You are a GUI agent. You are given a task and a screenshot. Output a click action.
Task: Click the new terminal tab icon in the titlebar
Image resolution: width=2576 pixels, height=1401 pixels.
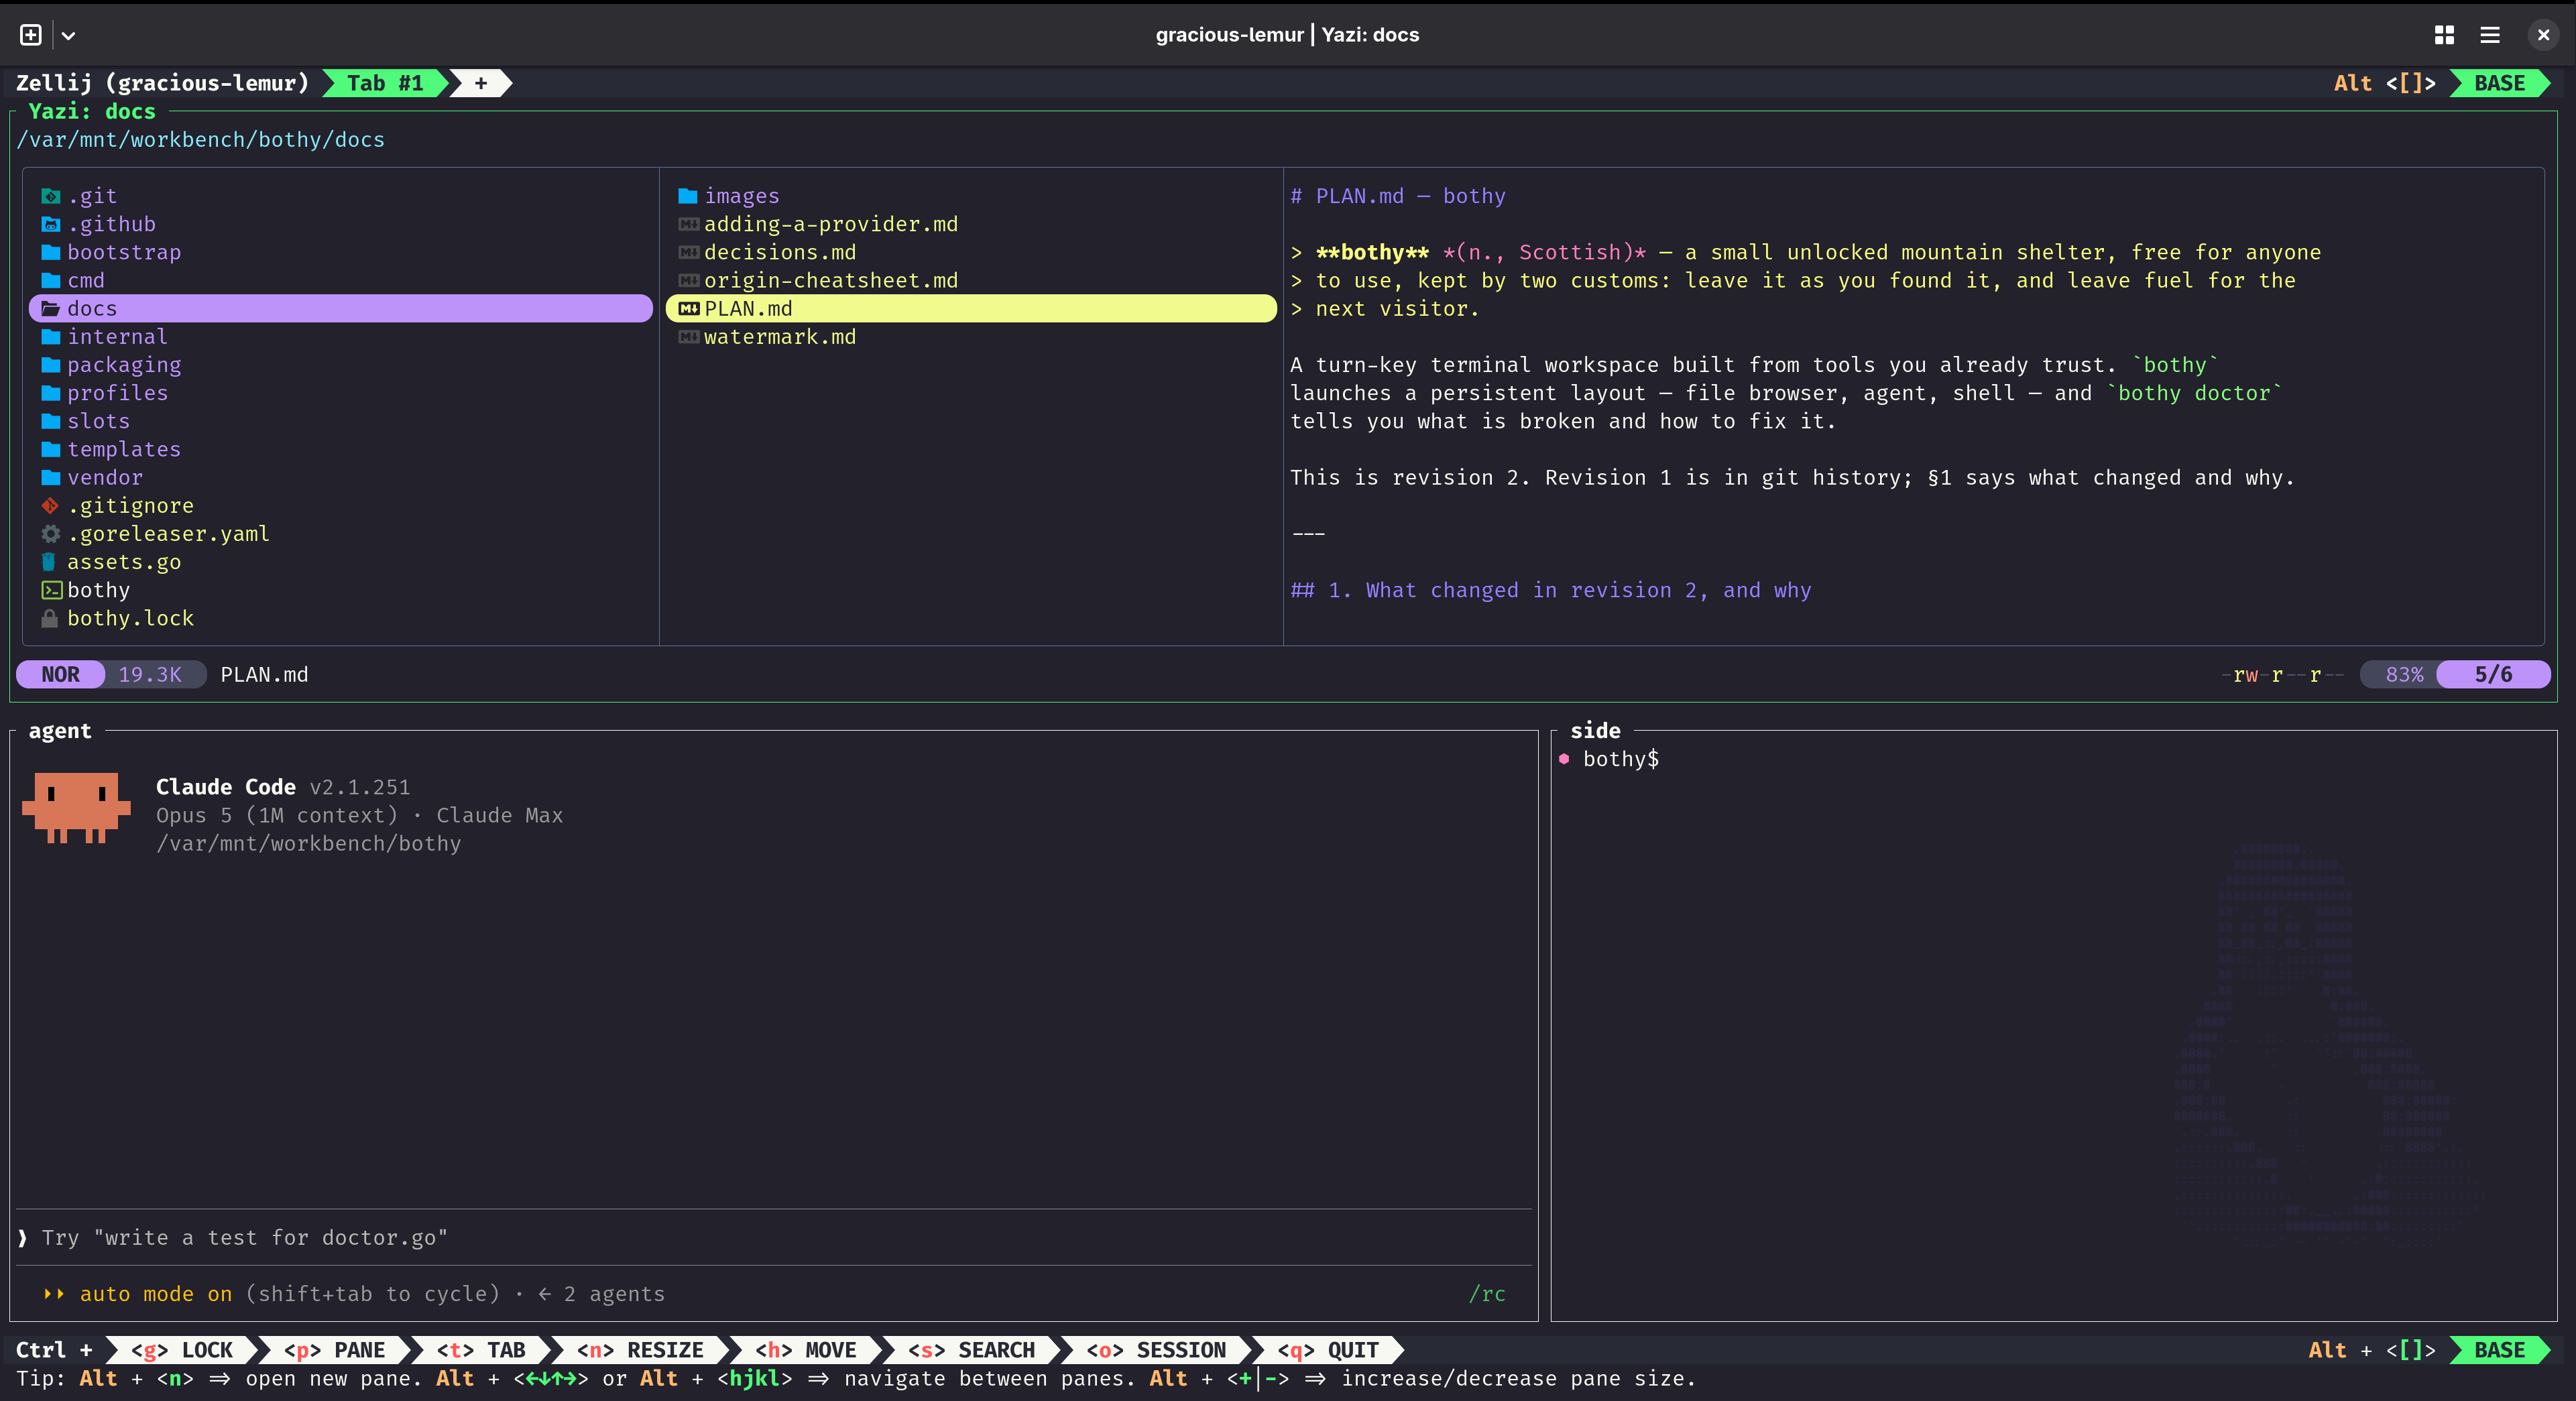(x=31, y=35)
